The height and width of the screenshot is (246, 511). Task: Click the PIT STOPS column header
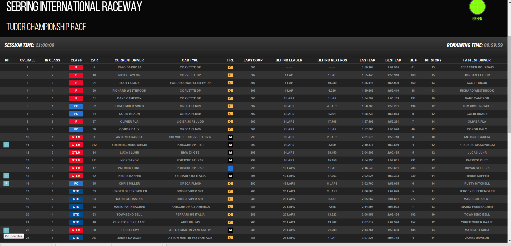click(x=433, y=60)
